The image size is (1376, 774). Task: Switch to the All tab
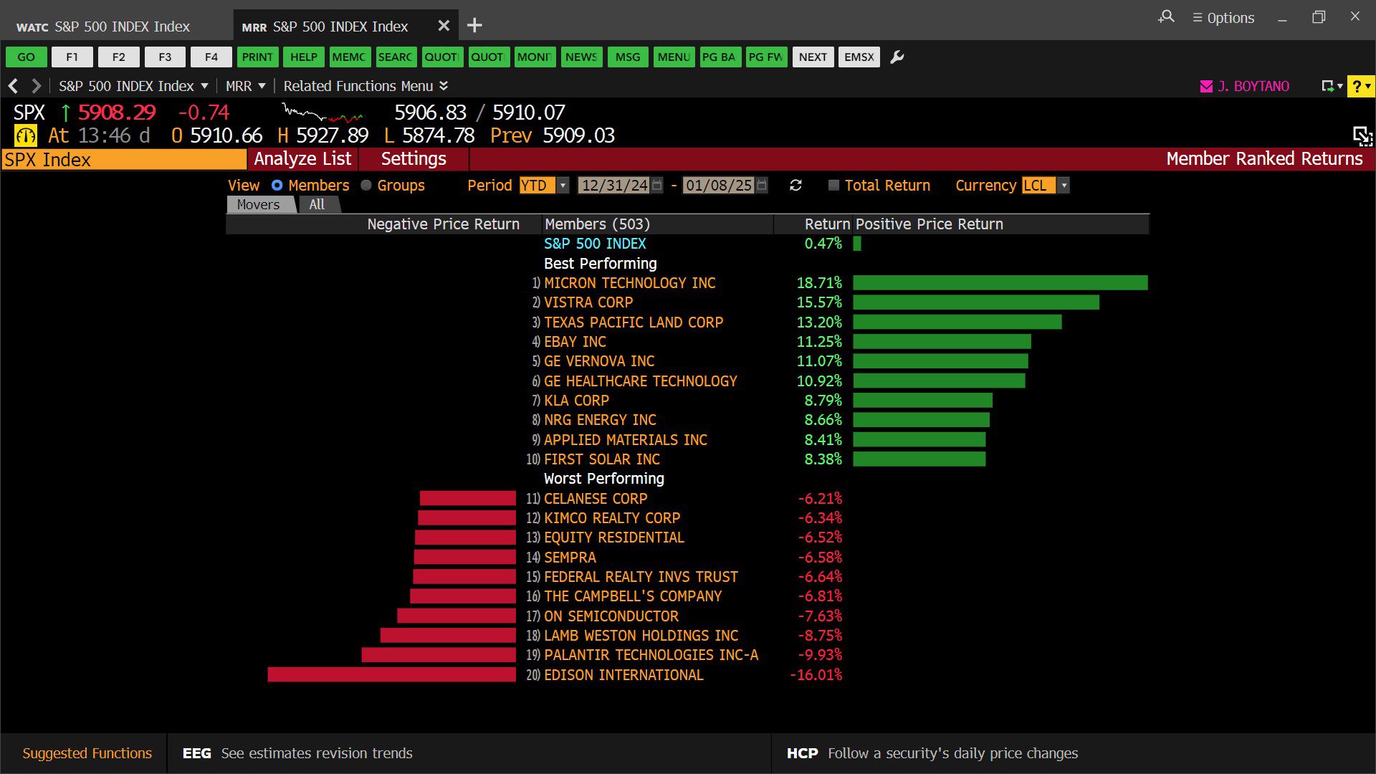[x=317, y=205]
